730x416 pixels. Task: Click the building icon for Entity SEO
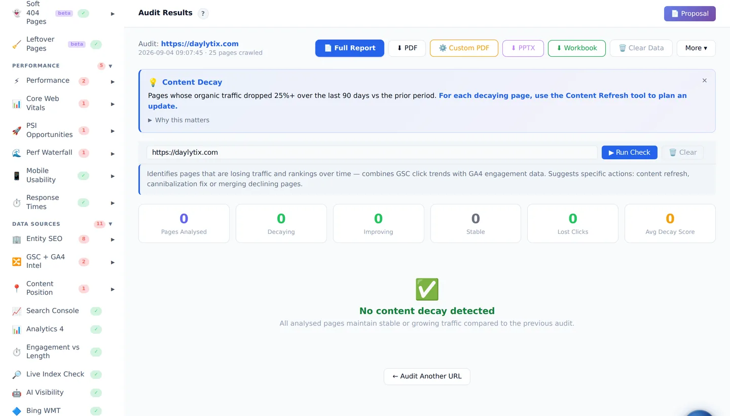coord(17,239)
